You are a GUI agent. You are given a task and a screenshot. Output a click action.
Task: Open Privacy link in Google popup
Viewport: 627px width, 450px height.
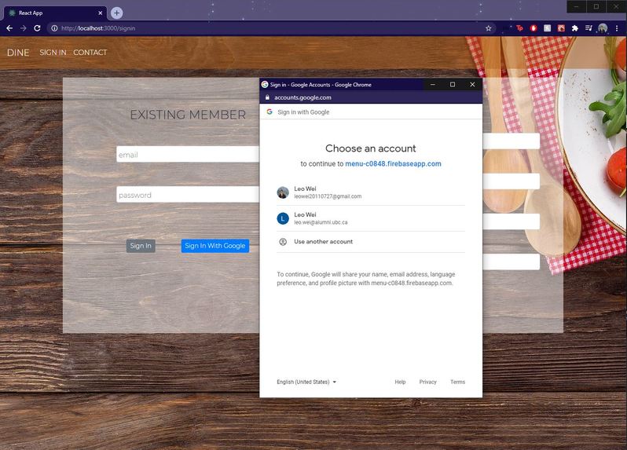428,382
